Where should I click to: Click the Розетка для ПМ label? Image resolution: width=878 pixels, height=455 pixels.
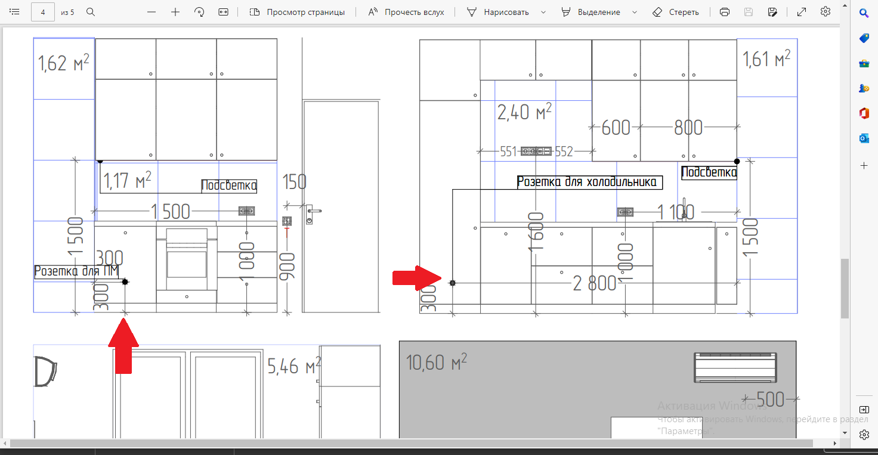76,271
